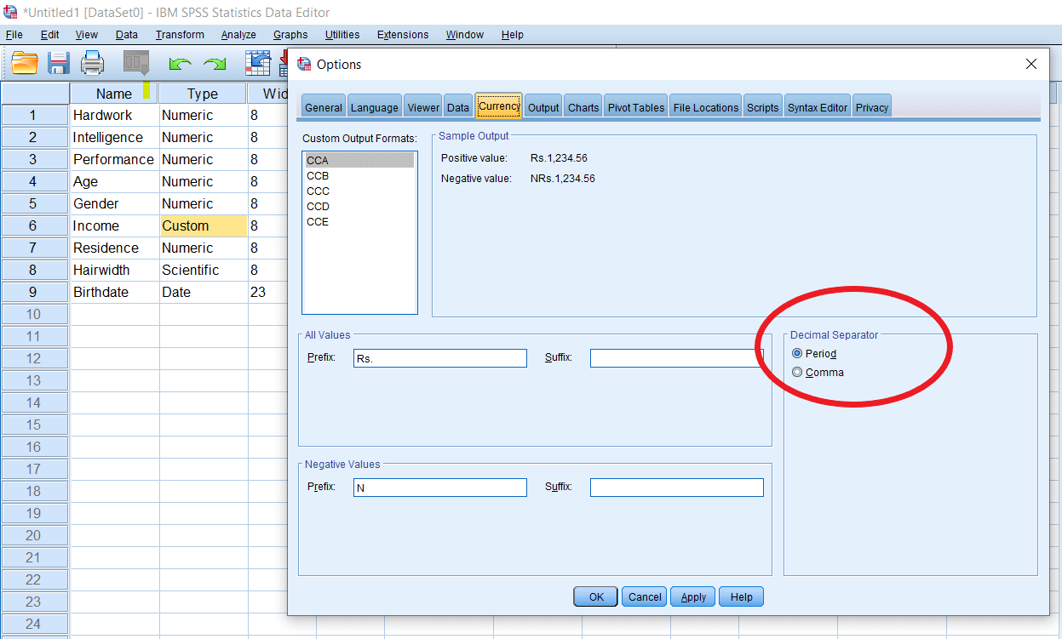Click the Apply button

click(x=693, y=597)
